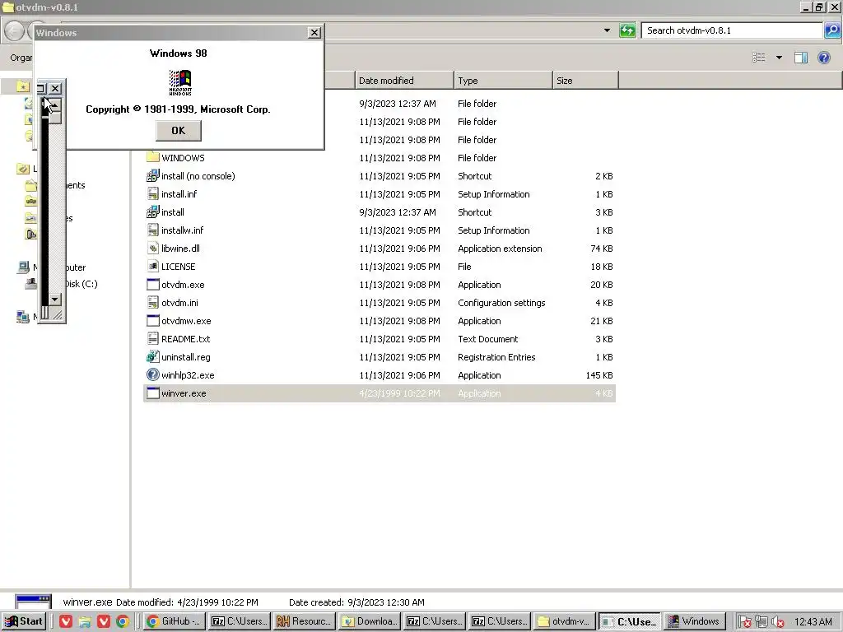Click the scroll down arrow of small window
843x632 pixels.
click(55, 300)
